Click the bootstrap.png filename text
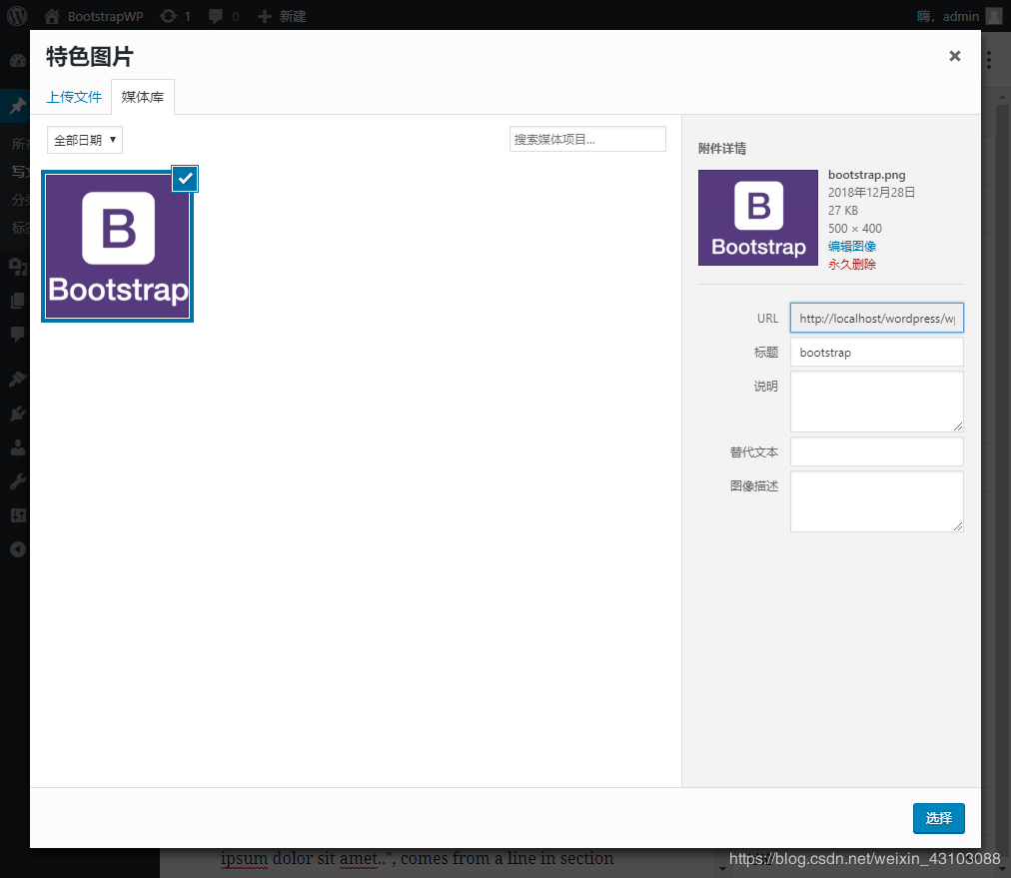This screenshot has width=1011, height=878. [866, 175]
